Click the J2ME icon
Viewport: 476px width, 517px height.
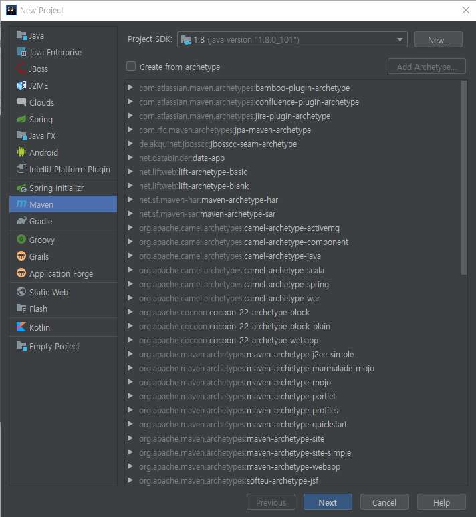[21, 85]
